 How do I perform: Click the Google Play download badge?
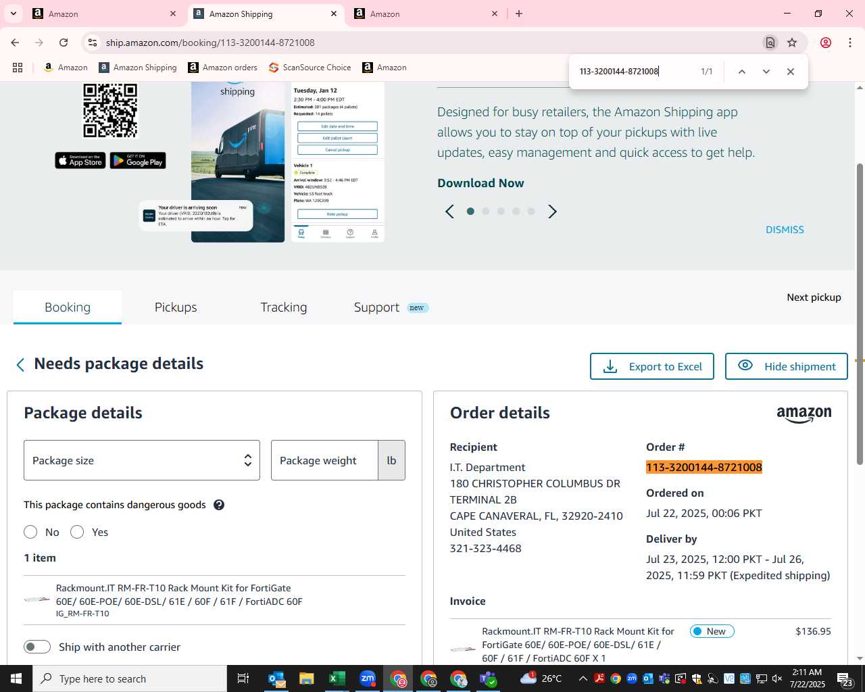tap(138, 161)
